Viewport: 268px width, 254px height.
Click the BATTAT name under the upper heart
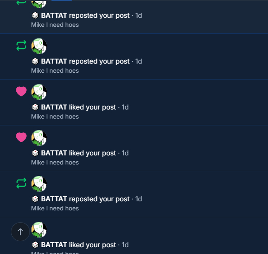click(54, 107)
